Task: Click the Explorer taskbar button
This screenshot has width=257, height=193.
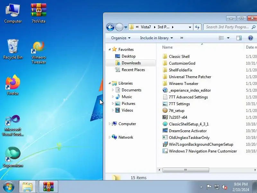Action: click(27, 187)
